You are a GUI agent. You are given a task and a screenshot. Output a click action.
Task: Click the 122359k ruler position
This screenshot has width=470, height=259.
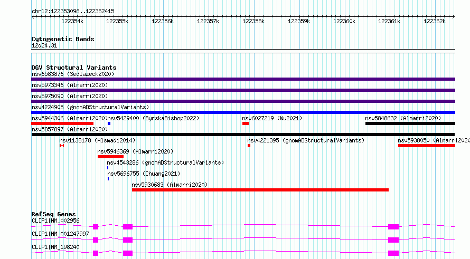299,22
